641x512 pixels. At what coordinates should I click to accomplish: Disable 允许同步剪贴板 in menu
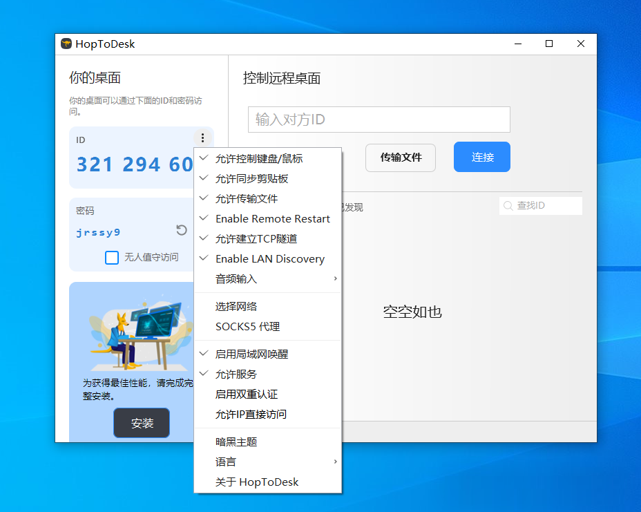tap(252, 179)
